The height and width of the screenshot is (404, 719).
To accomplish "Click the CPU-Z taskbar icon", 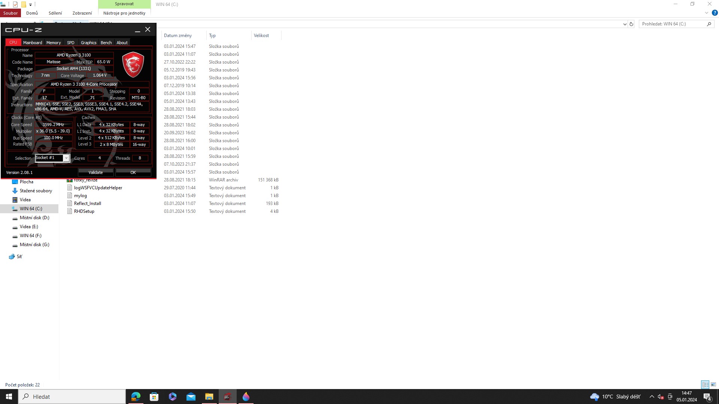I will click(227, 397).
